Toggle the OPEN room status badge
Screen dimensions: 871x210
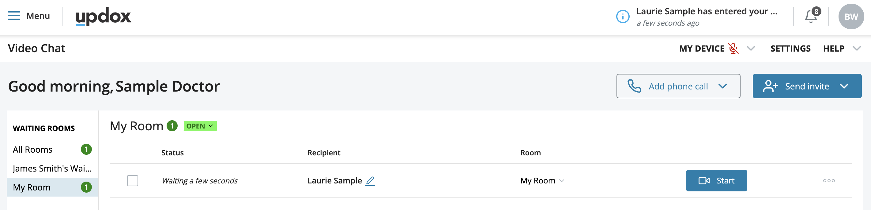[200, 126]
